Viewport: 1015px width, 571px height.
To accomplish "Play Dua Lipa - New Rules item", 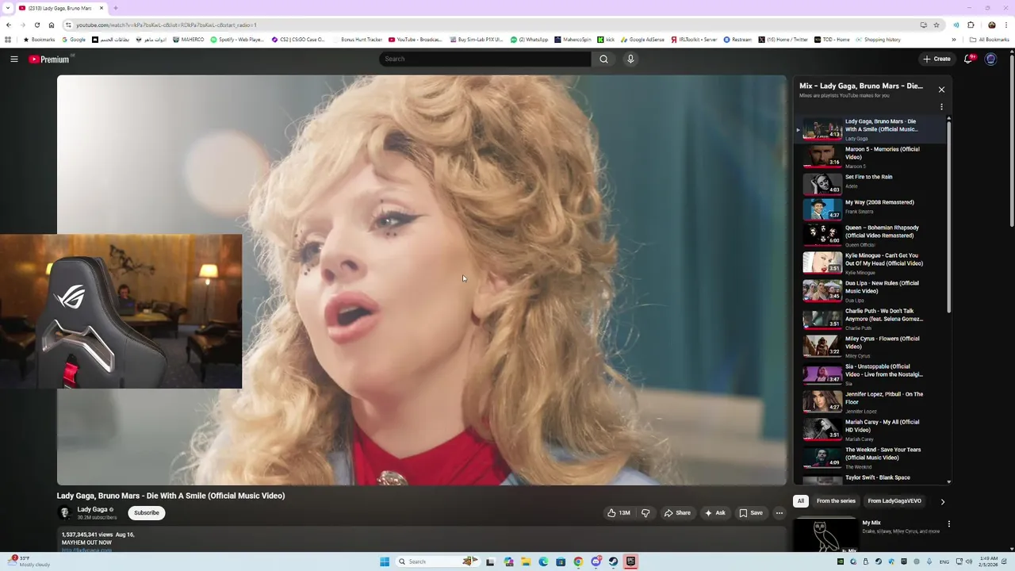I will click(x=871, y=291).
